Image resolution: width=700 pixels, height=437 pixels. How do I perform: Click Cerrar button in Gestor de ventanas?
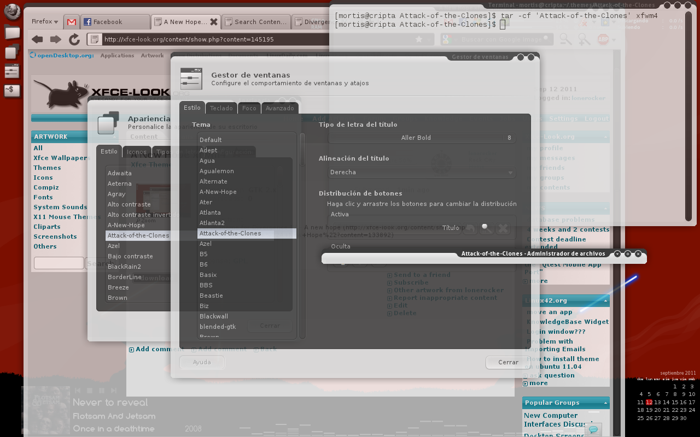[x=508, y=362]
